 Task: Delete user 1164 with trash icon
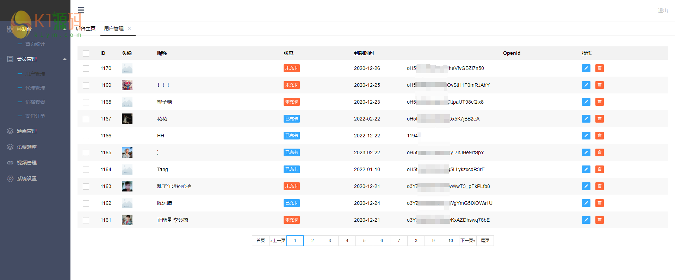coord(599,169)
